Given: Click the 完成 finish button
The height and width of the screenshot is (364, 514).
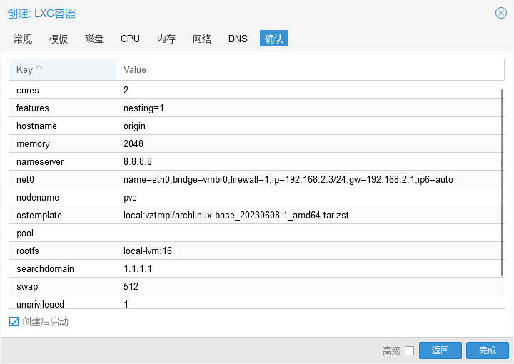Looking at the screenshot, I should [x=487, y=350].
